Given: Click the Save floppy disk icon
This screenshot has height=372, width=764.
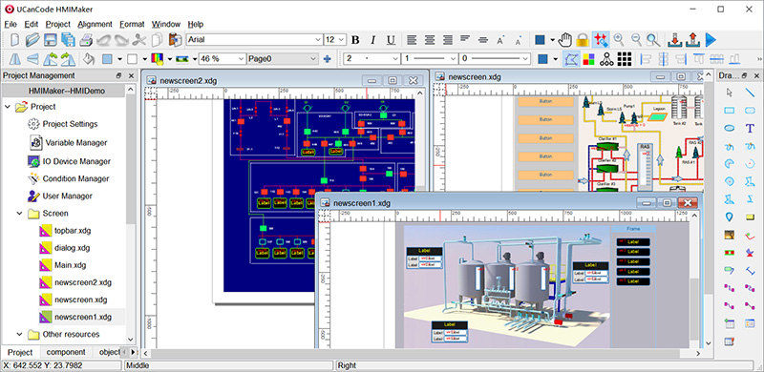Looking at the screenshot, I should pos(51,40).
